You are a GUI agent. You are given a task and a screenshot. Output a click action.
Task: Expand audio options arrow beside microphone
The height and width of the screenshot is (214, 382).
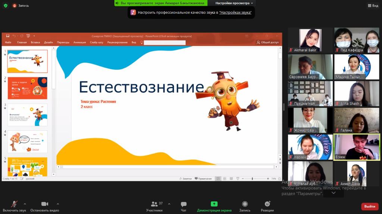tap(25, 204)
